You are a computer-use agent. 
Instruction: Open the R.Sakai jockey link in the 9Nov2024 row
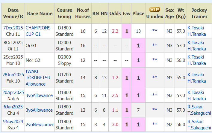(x=195, y=122)
